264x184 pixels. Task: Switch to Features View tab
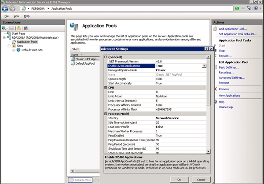pyautogui.click(x=80, y=180)
